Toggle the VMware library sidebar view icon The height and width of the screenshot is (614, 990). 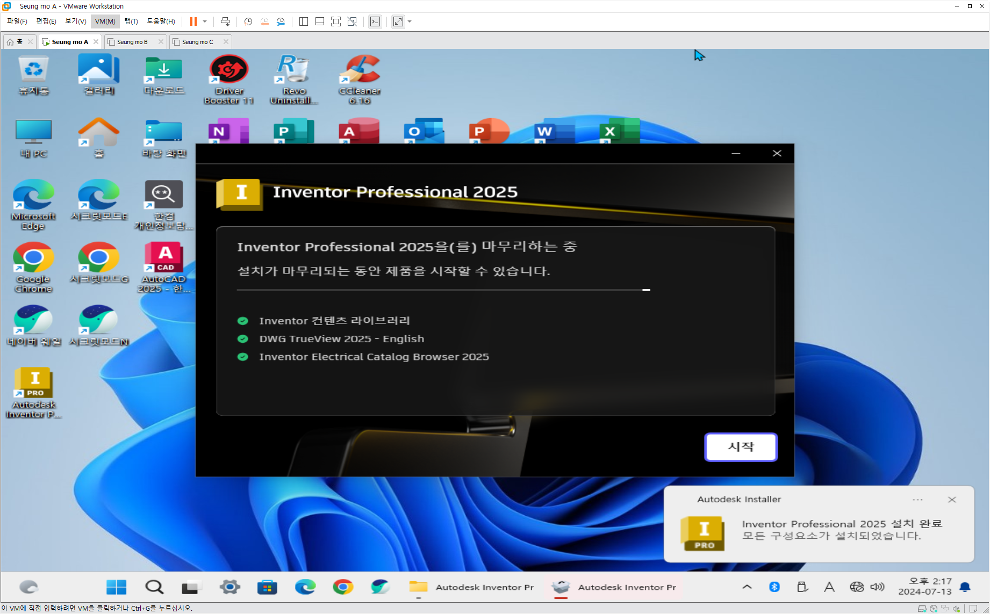[x=304, y=21]
